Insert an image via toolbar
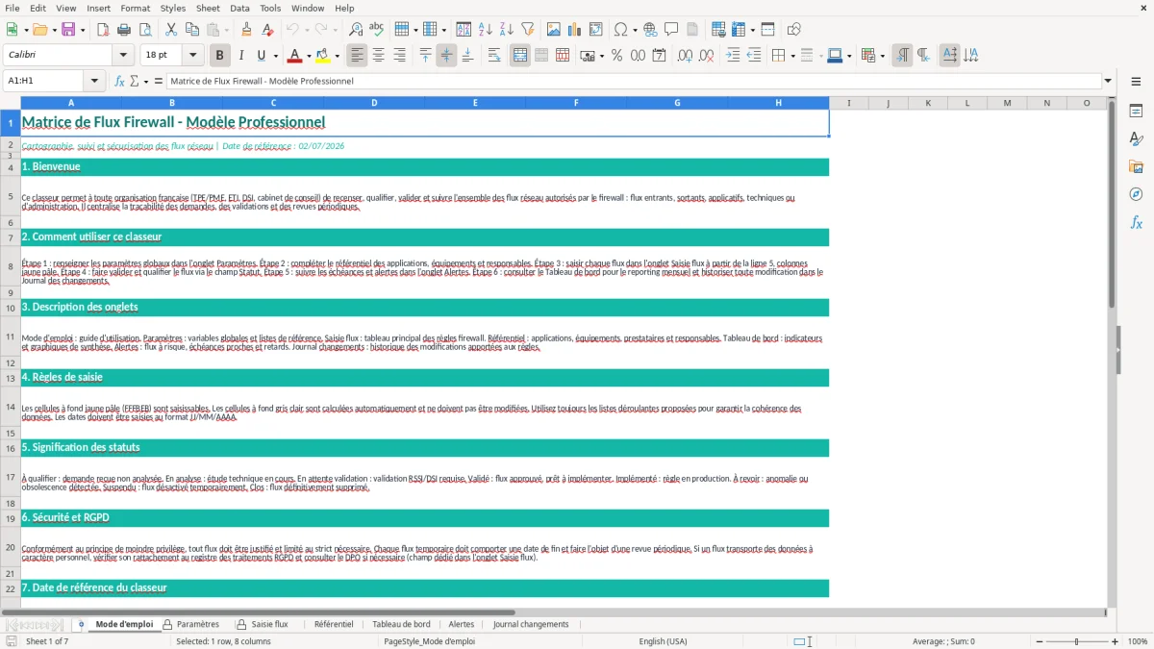 pyautogui.click(x=554, y=30)
